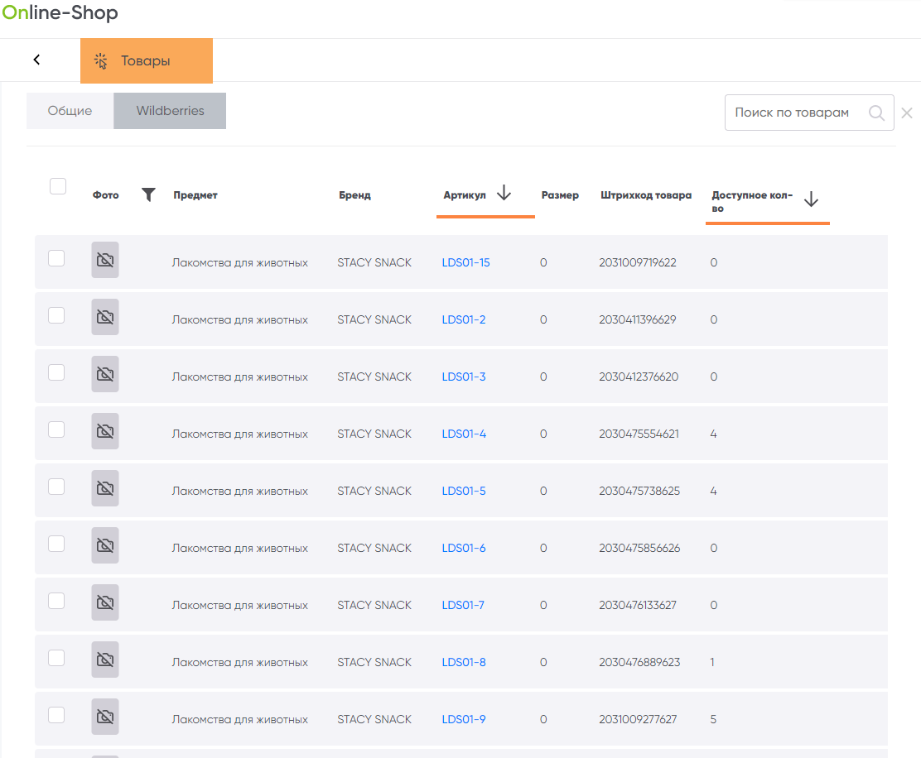921x758 pixels.
Task: Click the search magnifier icon
Action: tap(876, 113)
